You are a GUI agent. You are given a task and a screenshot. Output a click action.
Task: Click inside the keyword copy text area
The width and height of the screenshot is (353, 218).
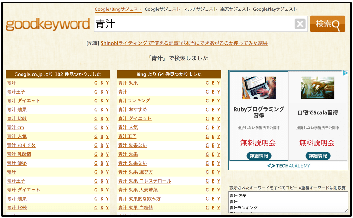pyautogui.click(x=288, y=202)
